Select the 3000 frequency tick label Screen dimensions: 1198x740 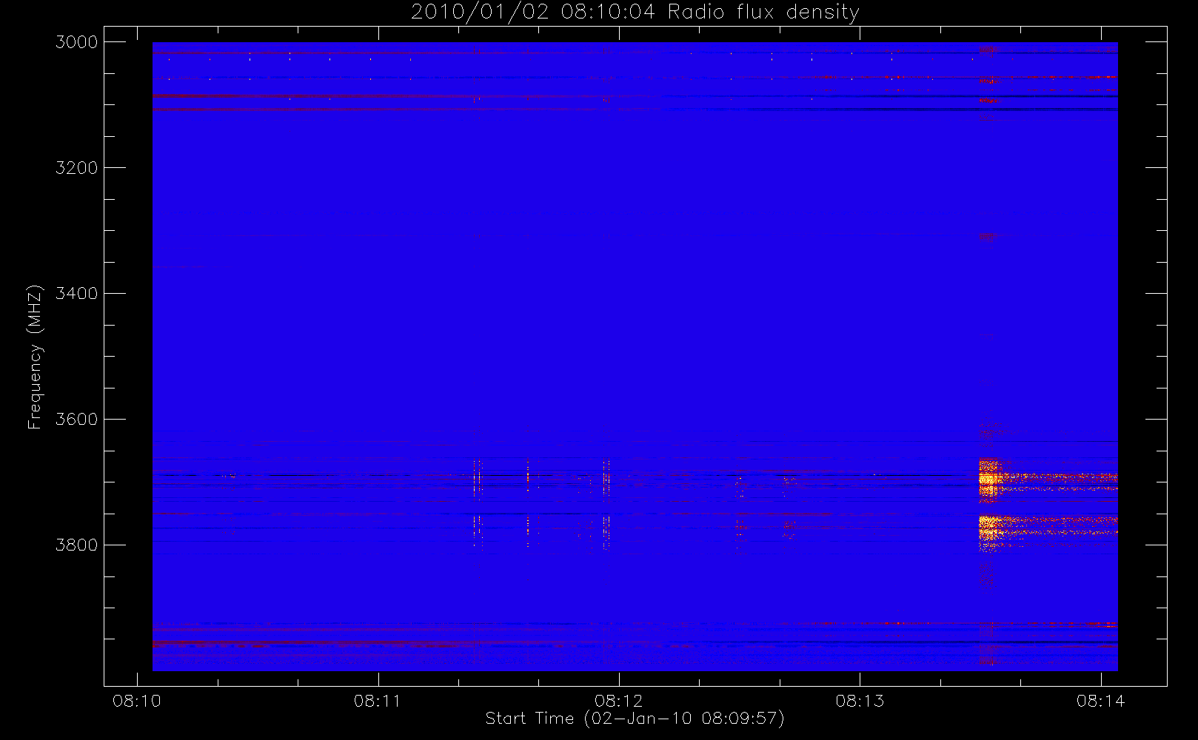77,42
